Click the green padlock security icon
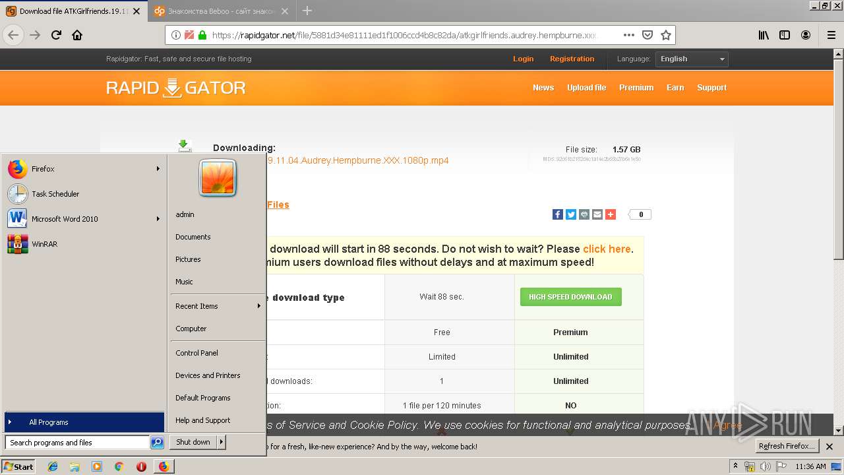844x475 pixels. tap(202, 35)
